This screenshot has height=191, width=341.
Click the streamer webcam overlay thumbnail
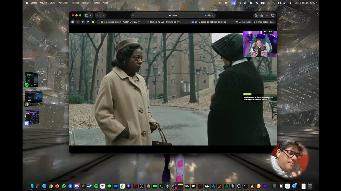click(260, 44)
